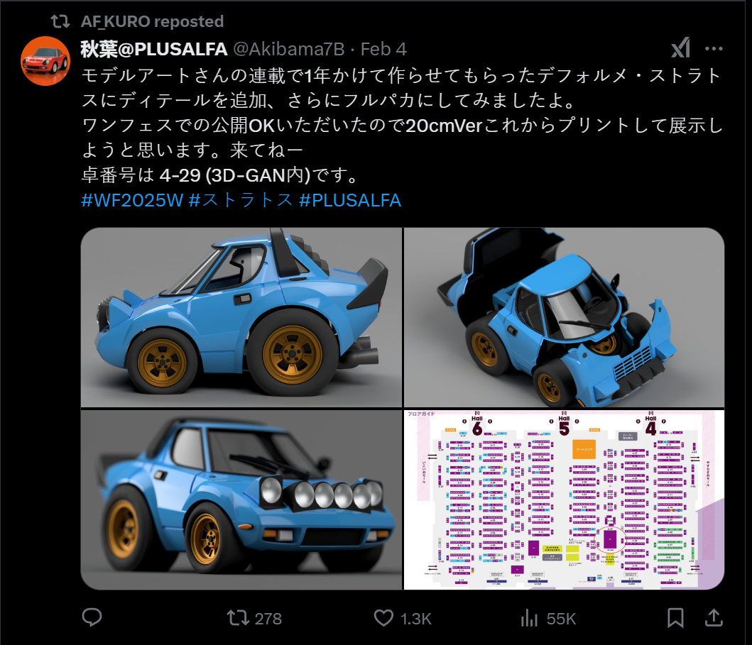Open side view blue Stratos image
Viewport: 752px width, 645px height.
pyautogui.click(x=241, y=317)
